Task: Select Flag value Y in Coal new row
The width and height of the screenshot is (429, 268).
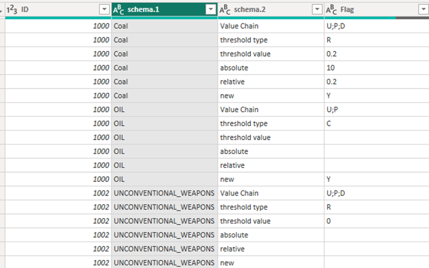Action: click(x=377, y=96)
